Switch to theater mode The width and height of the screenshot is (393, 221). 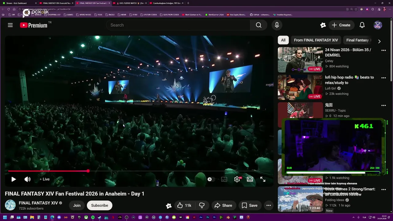click(x=250, y=179)
